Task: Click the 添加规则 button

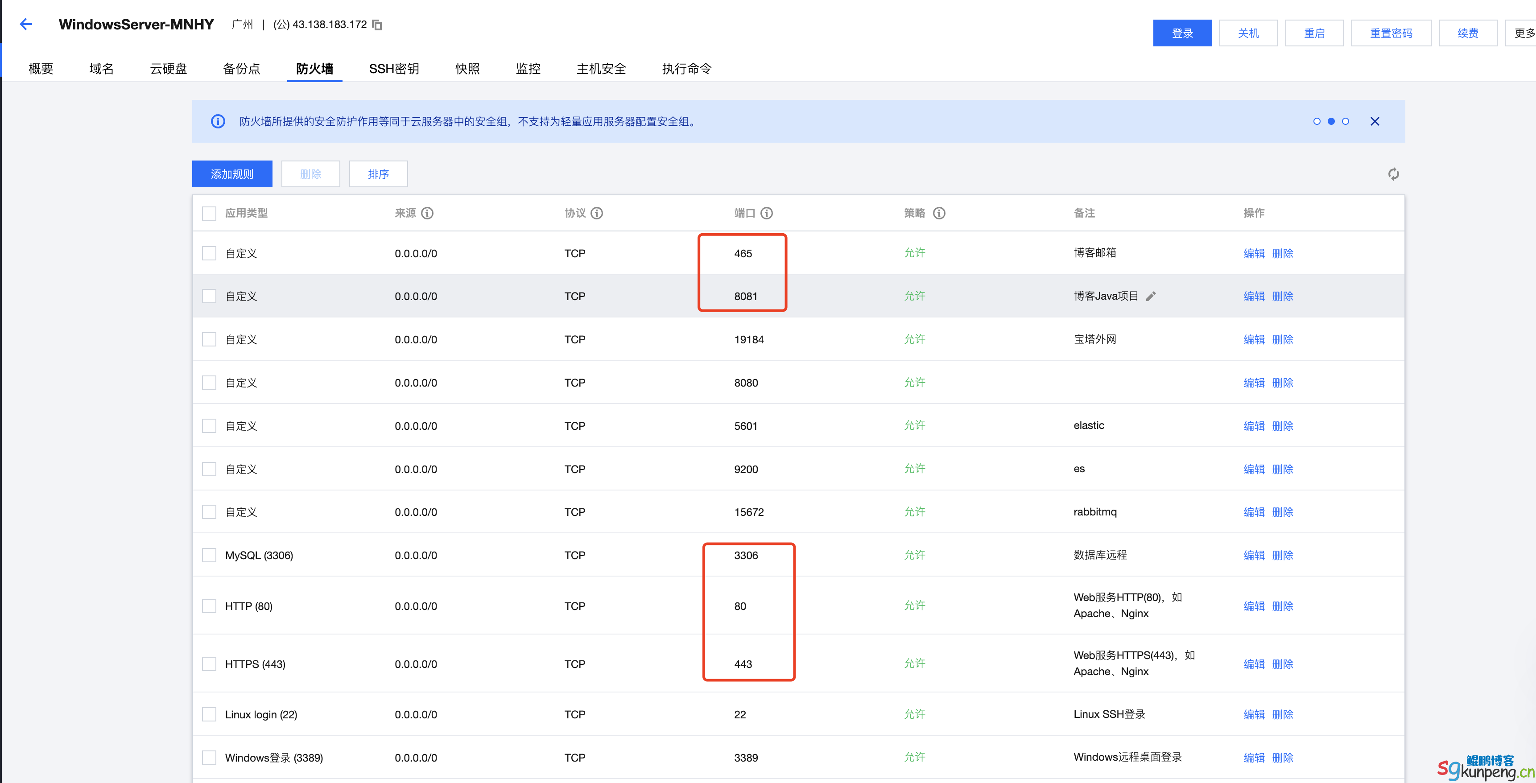Action: pos(232,173)
